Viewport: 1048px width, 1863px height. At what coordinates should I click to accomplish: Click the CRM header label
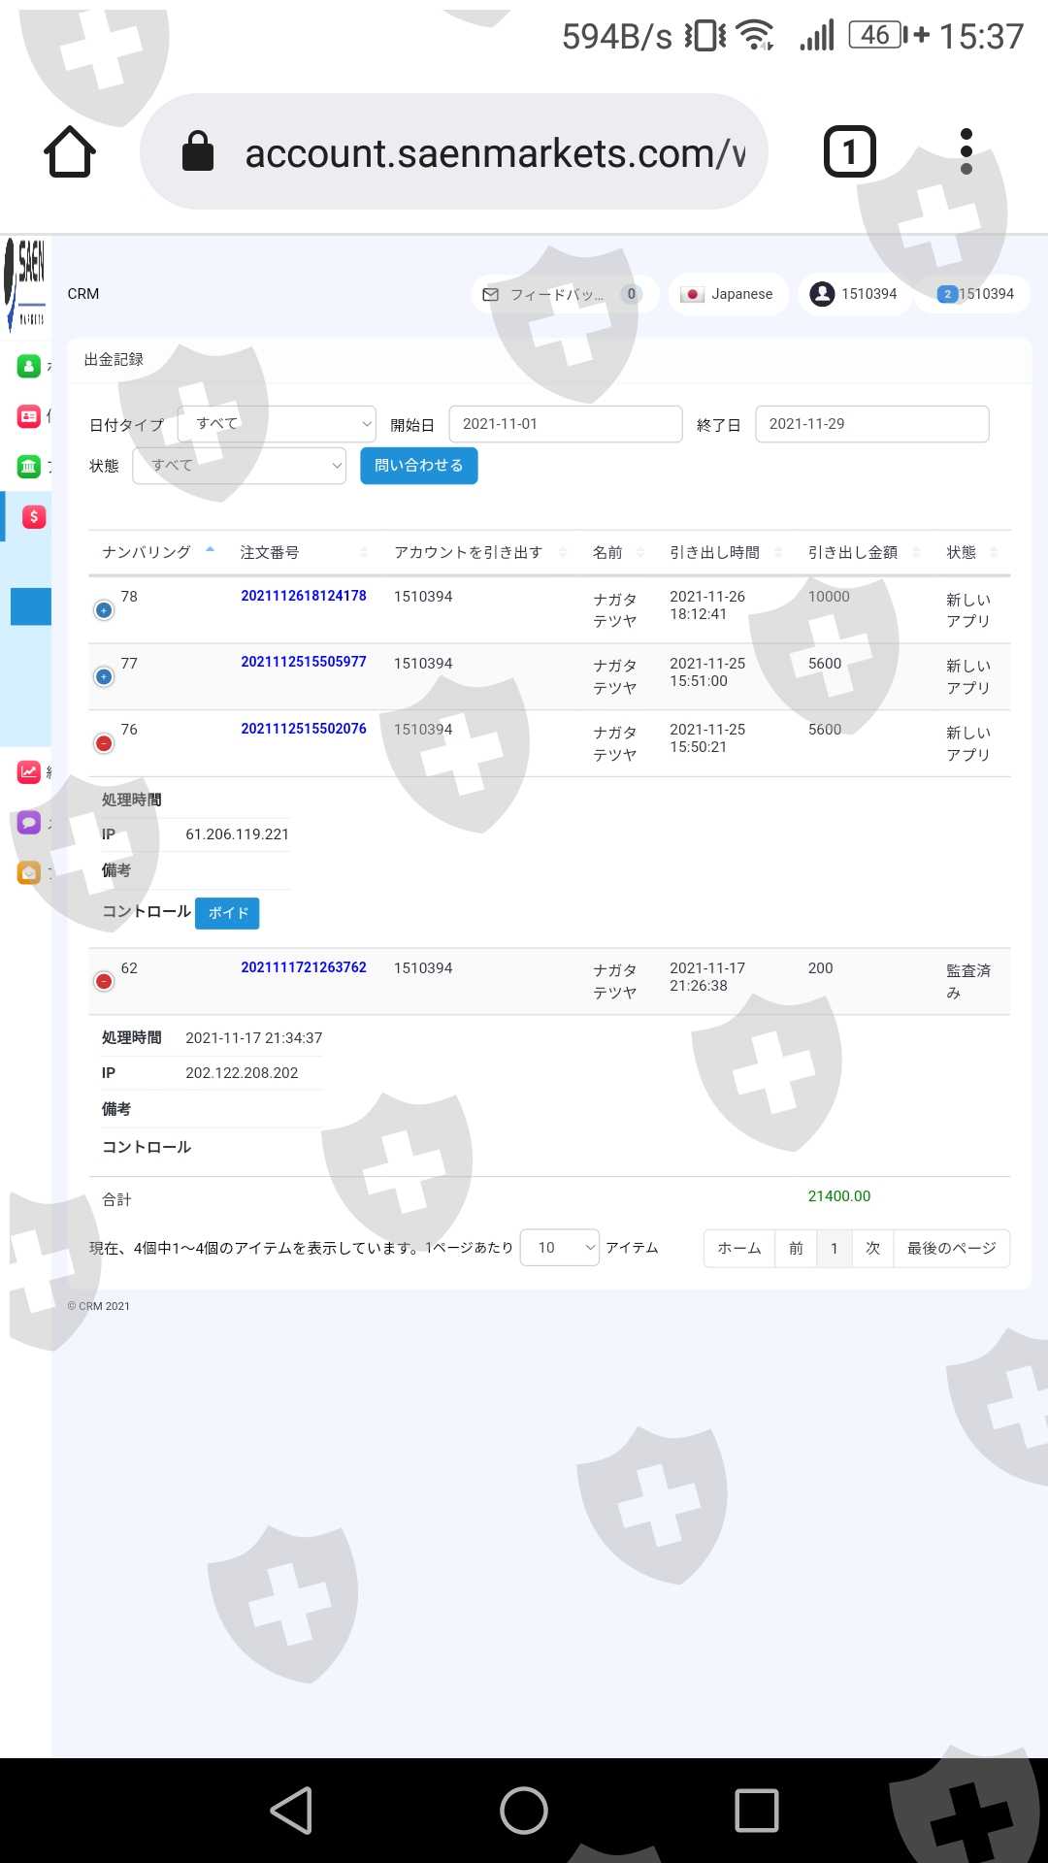click(x=83, y=294)
